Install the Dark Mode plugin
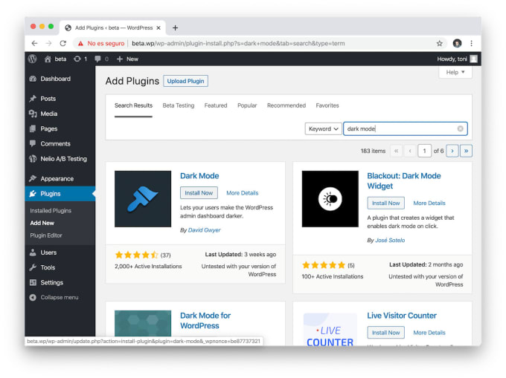 (199, 193)
